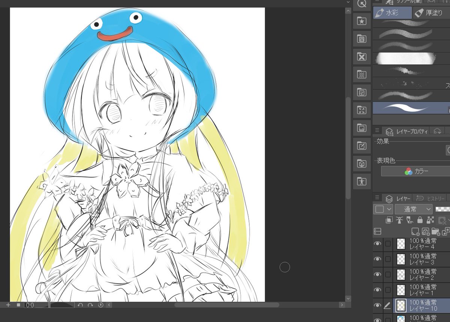
Task: Hide レイヤー 10 with eye icon
Action: click(x=378, y=305)
